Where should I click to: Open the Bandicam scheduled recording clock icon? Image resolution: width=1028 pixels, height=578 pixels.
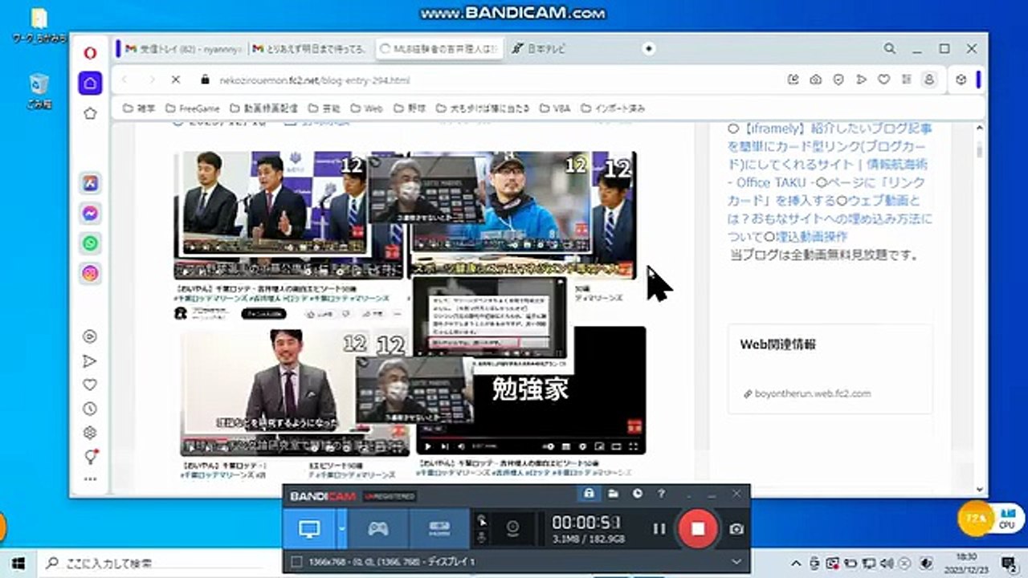(637, 494)
